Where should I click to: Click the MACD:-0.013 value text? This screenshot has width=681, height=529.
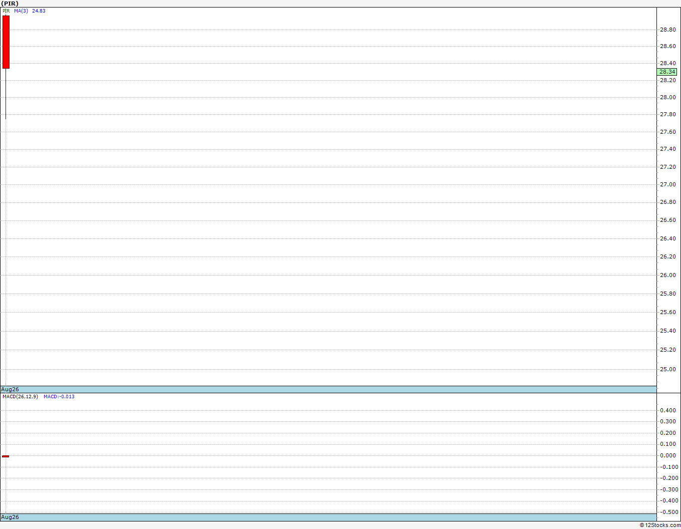(x=59, y=396)
